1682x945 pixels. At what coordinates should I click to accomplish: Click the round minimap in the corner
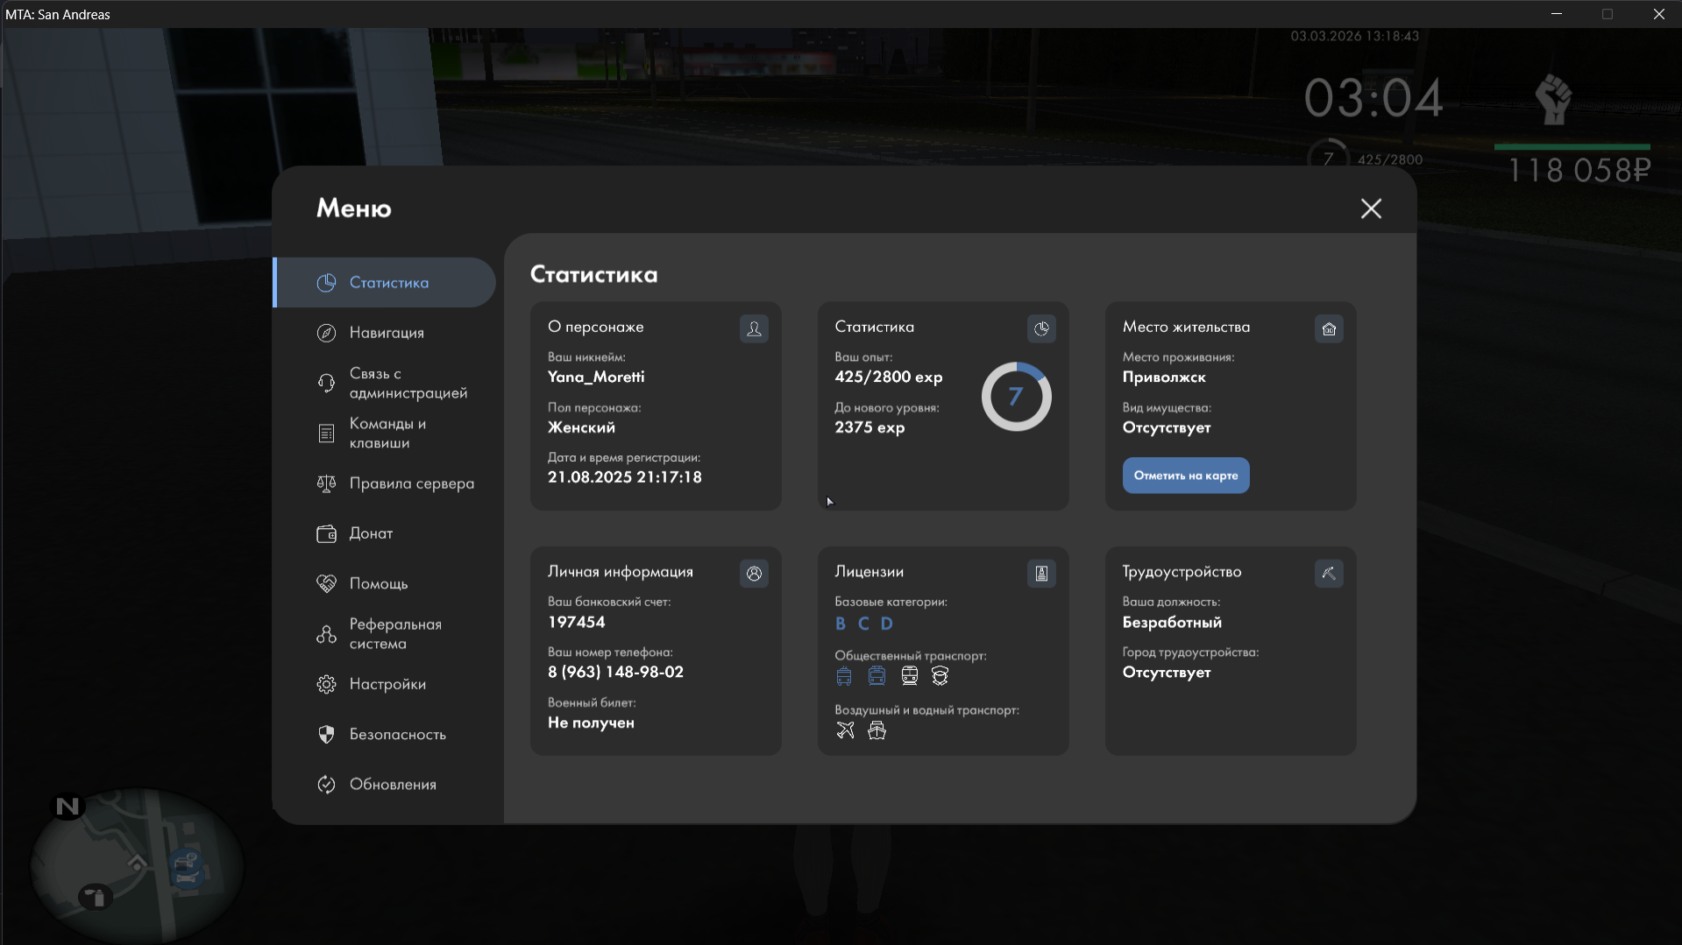click(137, 864)
